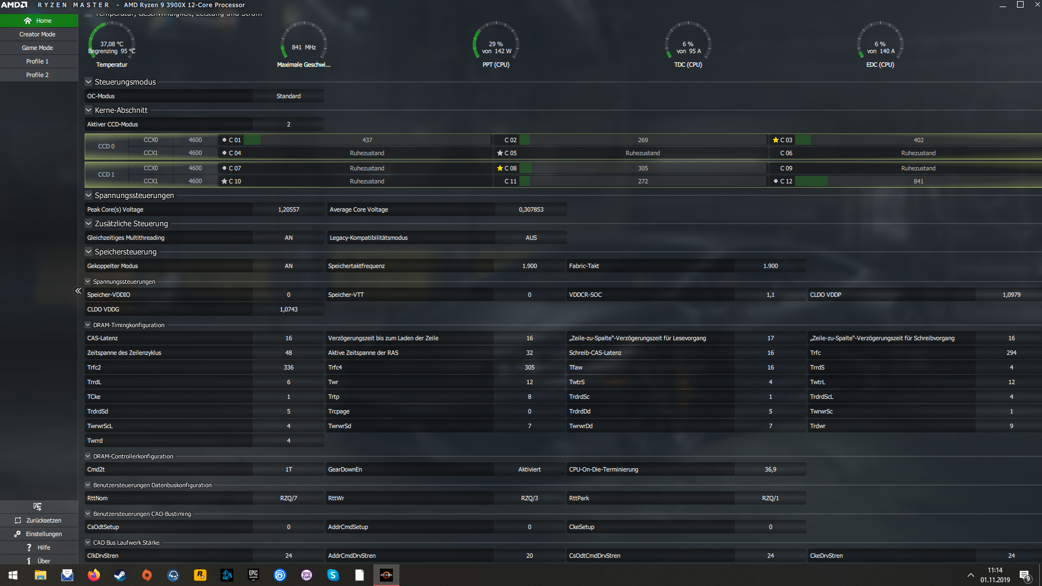Collapse the Steuerungsmodus section
1042x586 pixels.
(x=88, y=82)
